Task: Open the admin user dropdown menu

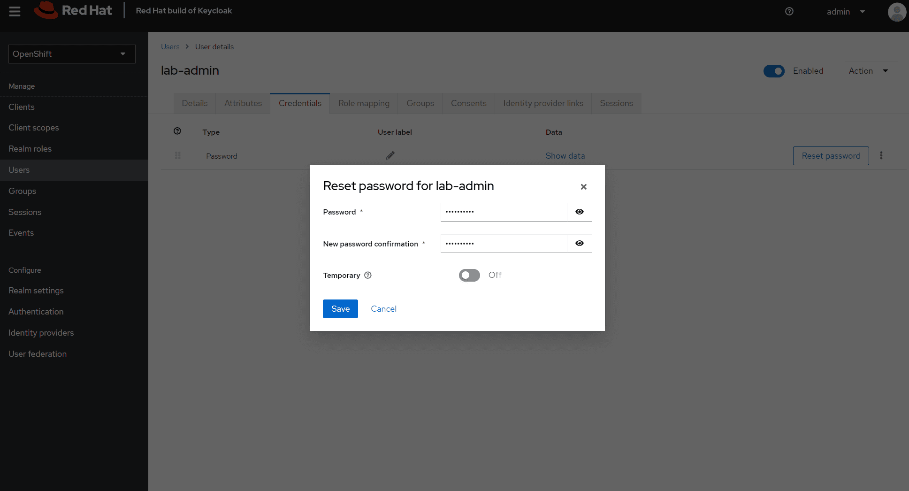Action: (846, 12)
